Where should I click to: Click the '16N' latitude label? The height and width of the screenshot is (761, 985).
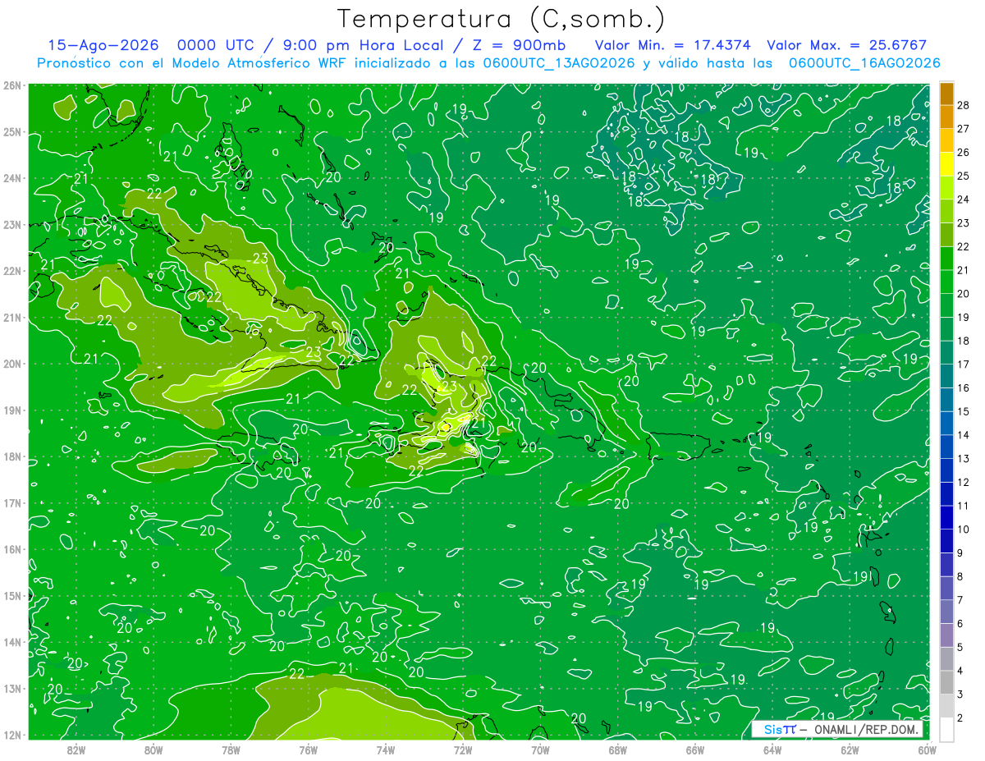(x=12, y=549)
